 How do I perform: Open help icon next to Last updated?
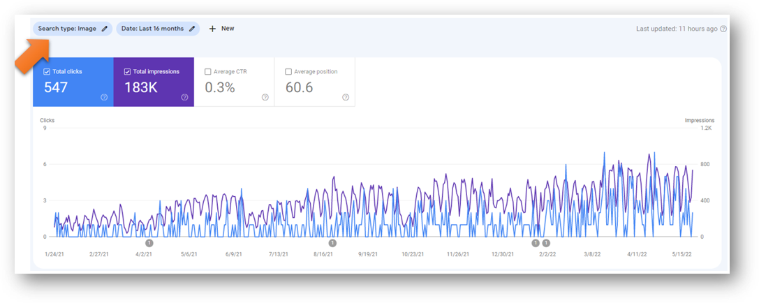[723, 29]
